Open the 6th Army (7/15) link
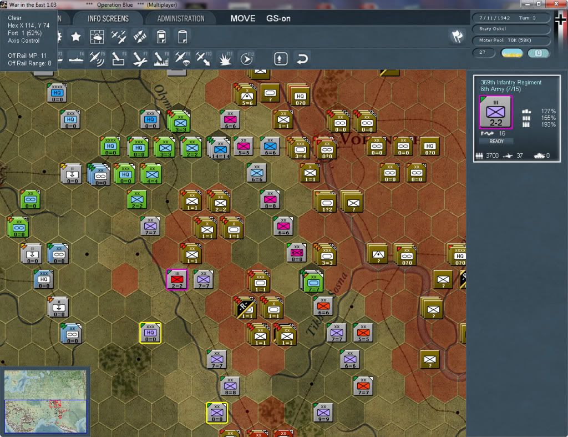 coord(500,89)
